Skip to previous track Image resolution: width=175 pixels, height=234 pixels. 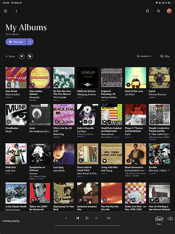(78, 218)
